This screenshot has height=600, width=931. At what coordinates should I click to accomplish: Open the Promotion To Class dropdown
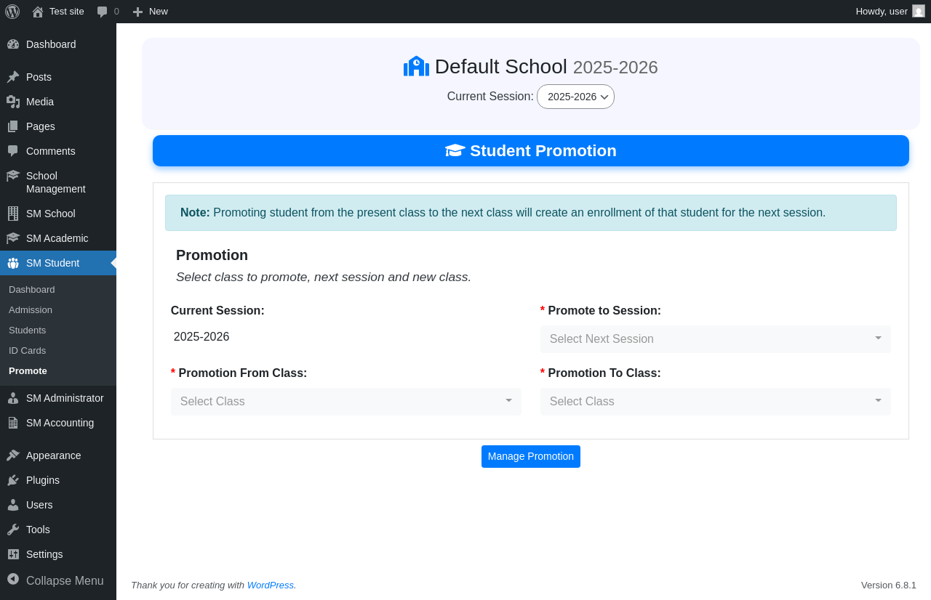pyautogui.click(x=716, y=402)
